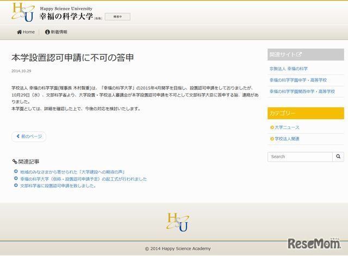This screenshot has height=256, width=348.
Task: Open the Home menu item
Action: click(26, 32)
